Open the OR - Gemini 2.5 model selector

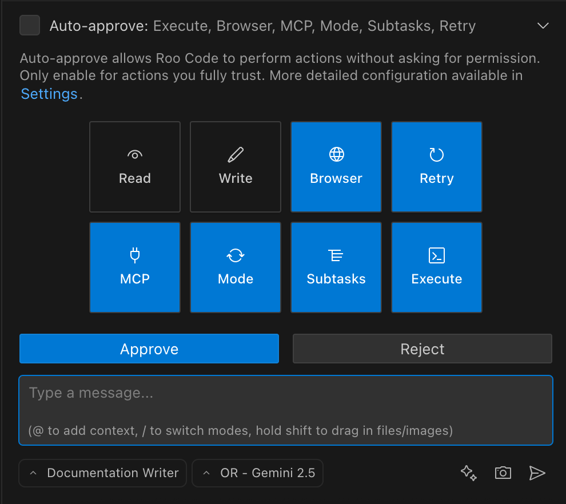(257, 473)
